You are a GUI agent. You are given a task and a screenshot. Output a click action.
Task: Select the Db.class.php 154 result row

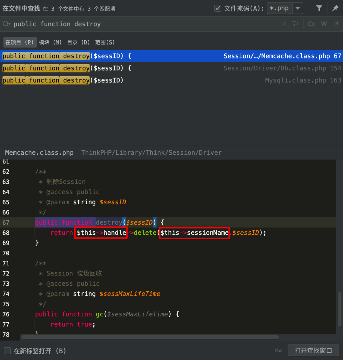coord(171,68)
